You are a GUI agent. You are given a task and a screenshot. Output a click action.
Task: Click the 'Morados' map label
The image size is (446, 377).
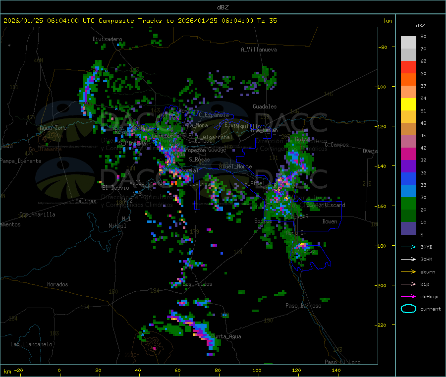pos(57,284)
